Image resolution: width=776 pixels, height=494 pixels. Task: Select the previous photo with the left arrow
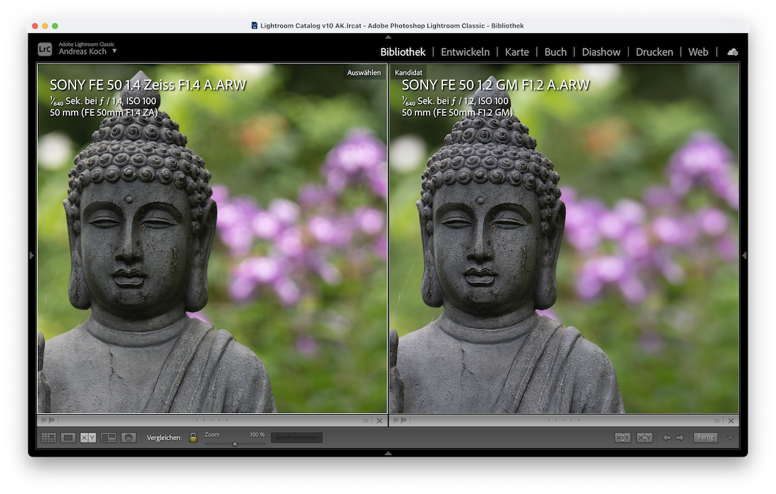[x=667, y=438]
